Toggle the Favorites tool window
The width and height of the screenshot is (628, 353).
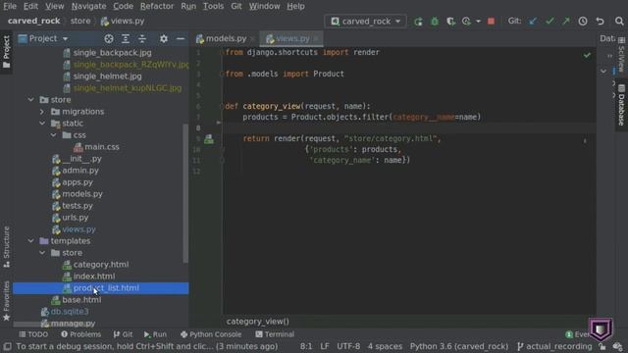tap(6, 301)
